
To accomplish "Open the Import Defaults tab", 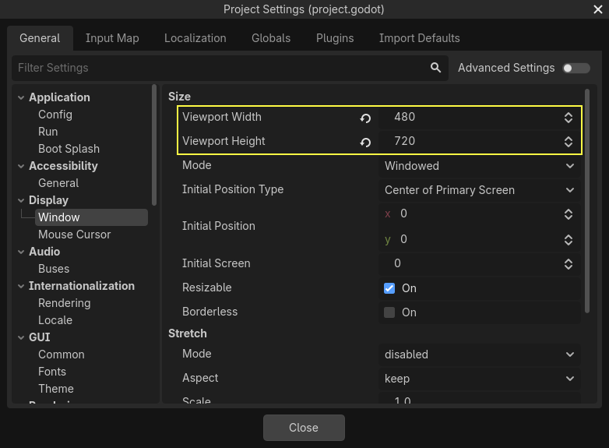I will coord(419,38).
